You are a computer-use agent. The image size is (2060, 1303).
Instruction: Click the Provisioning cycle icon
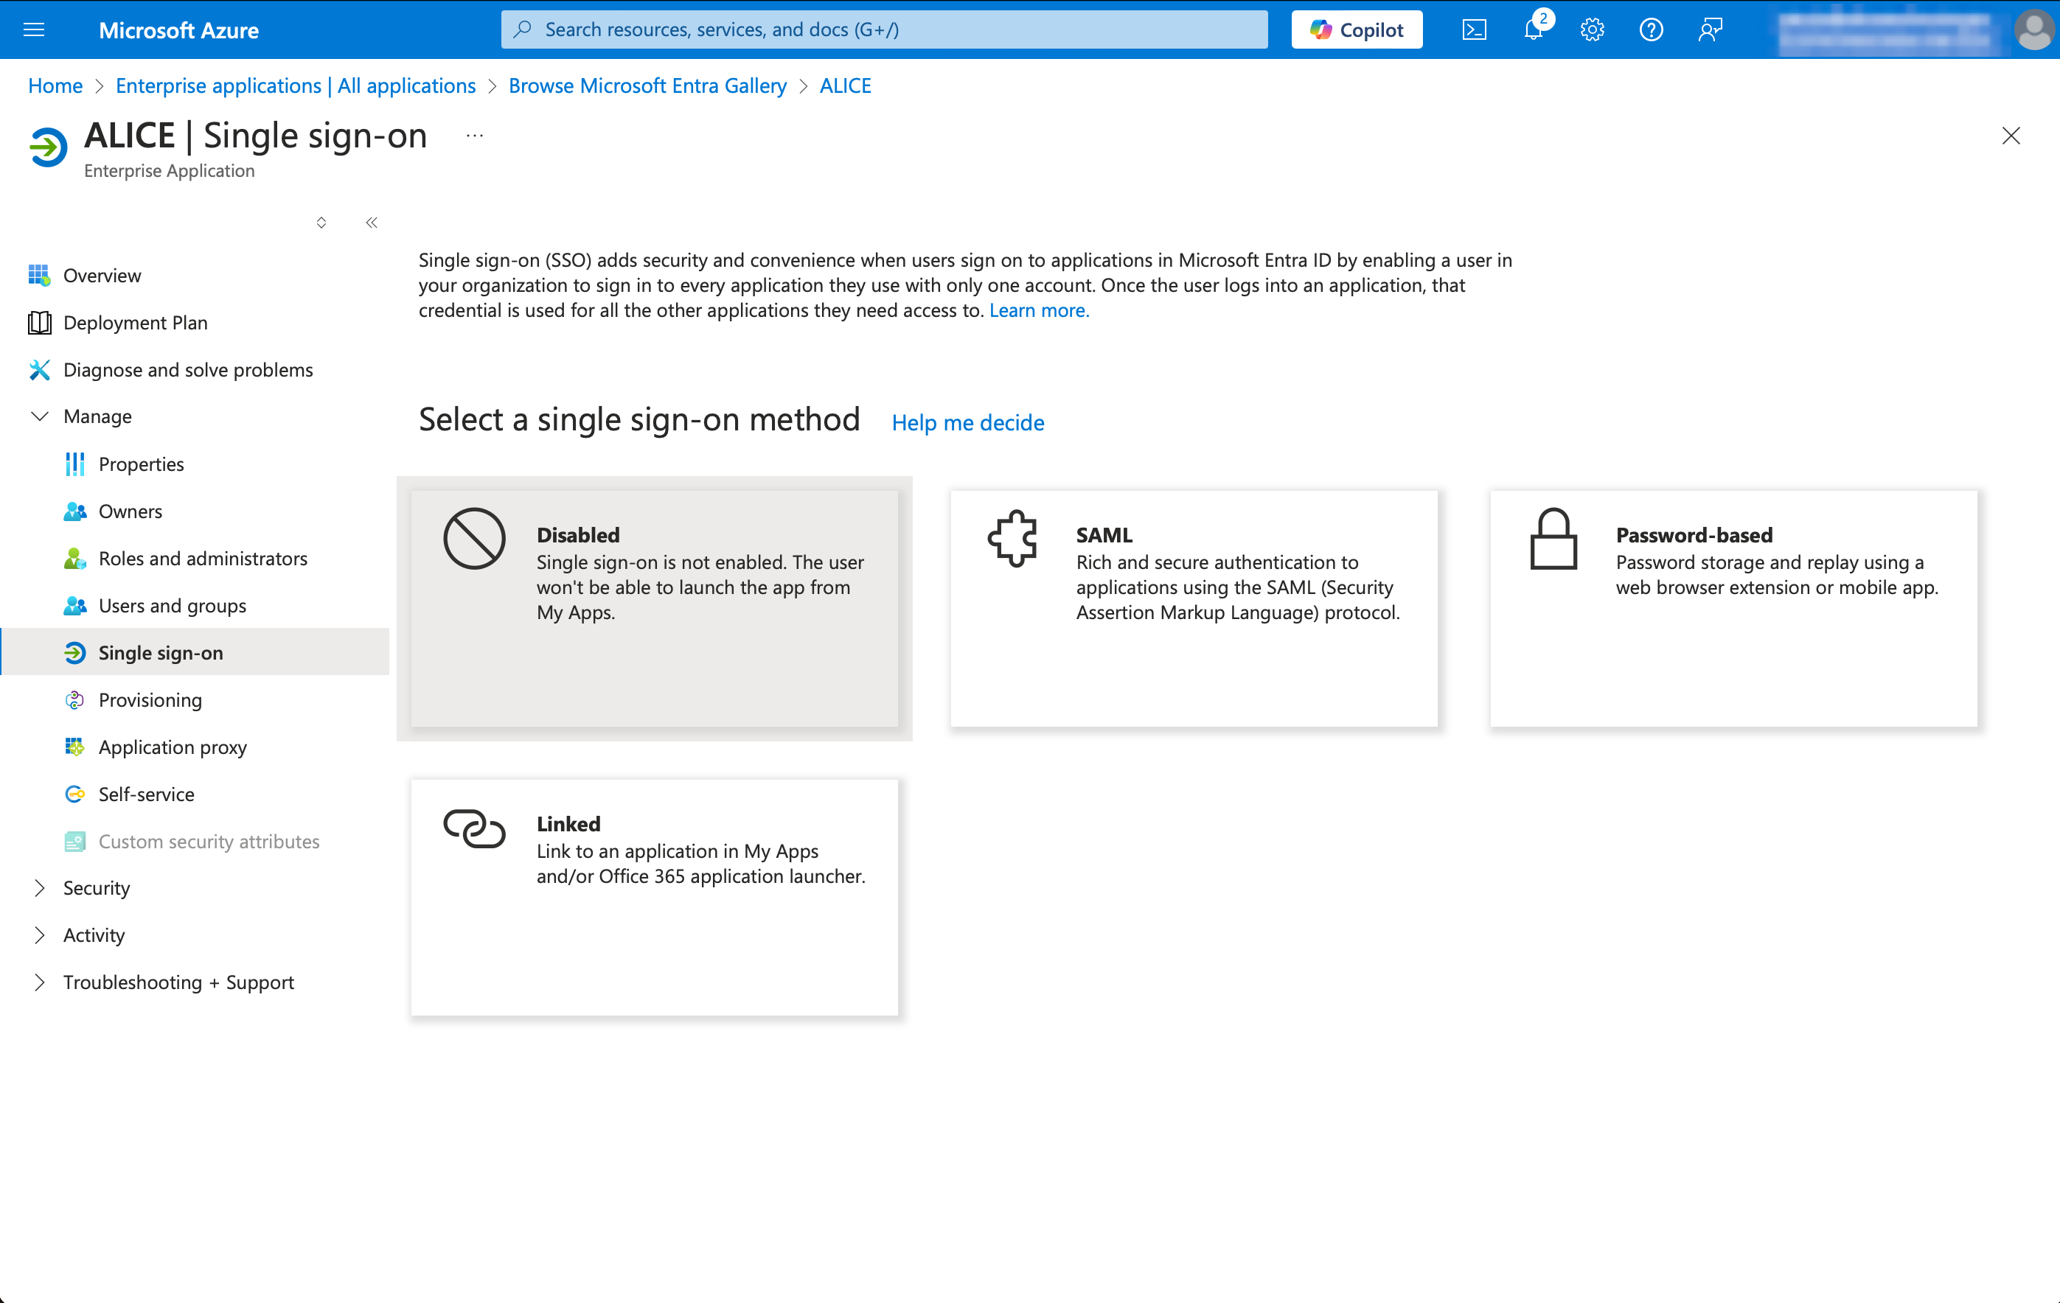point(75,699)
